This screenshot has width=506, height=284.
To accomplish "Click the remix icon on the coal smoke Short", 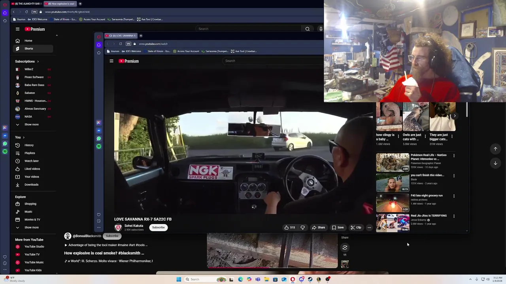I will coord(345,248).
